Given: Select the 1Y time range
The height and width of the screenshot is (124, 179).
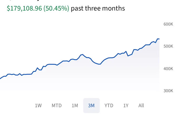Looking at the screenshot, I should click(126, 106).
